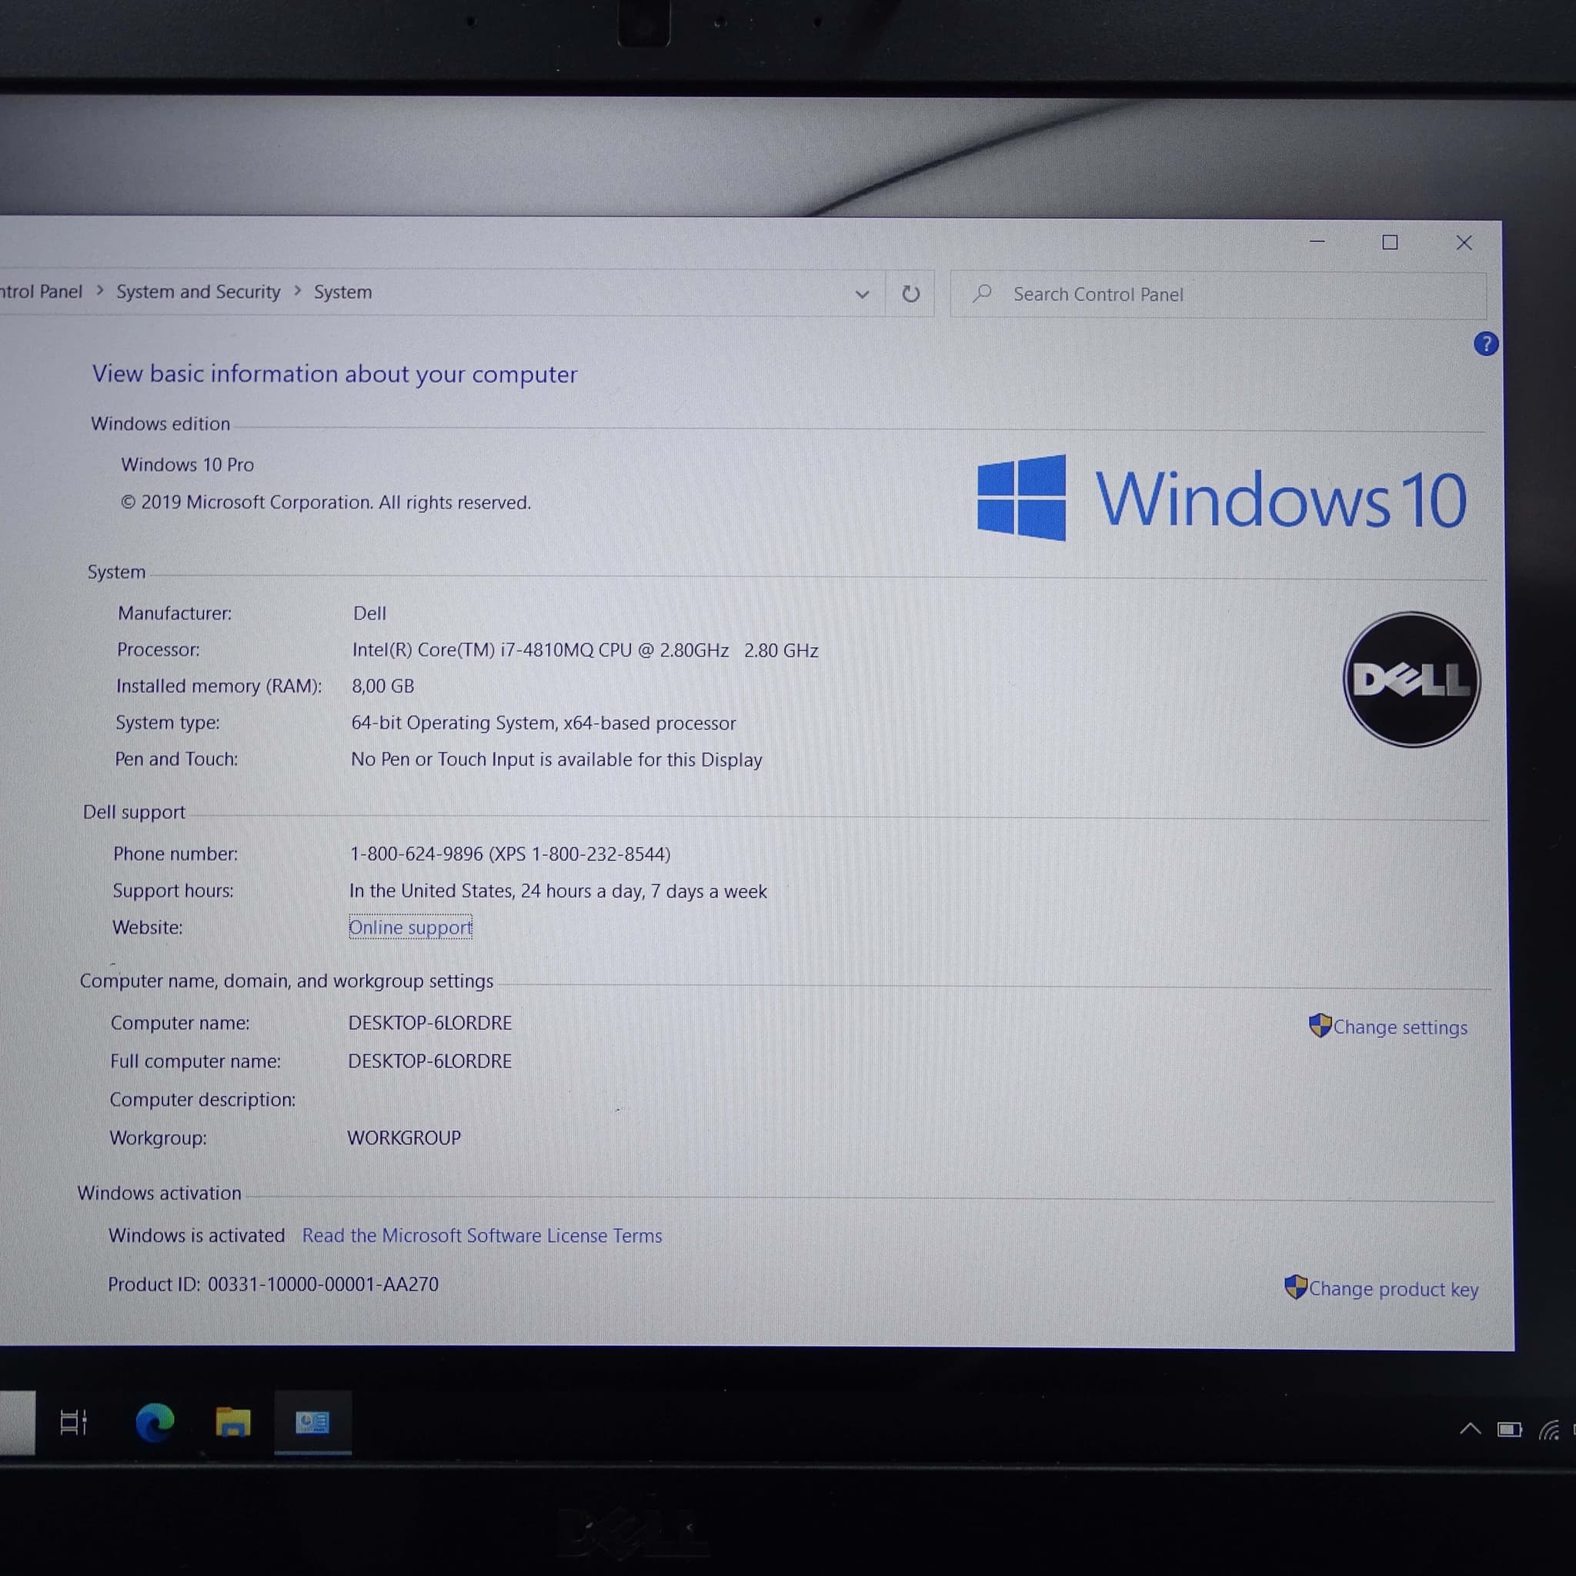
Task: Click Full computer name value DESKTOP-6LORDRE
Action: coord(430,1061)
